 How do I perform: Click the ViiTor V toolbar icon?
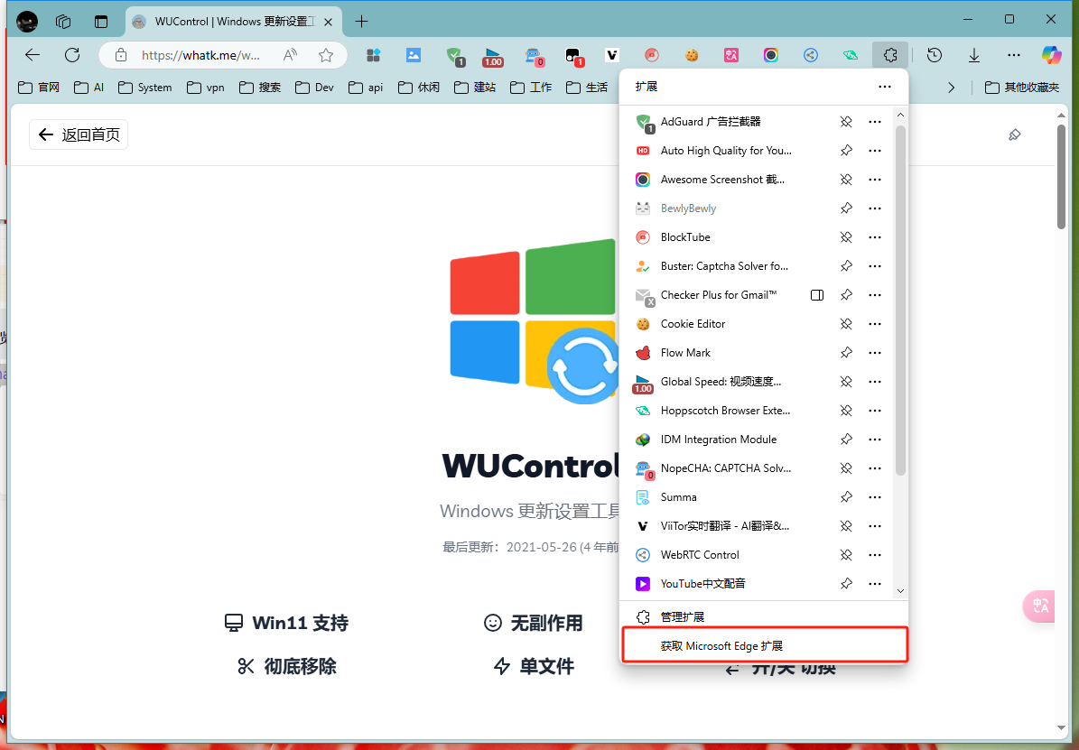[x=612, y=55]
